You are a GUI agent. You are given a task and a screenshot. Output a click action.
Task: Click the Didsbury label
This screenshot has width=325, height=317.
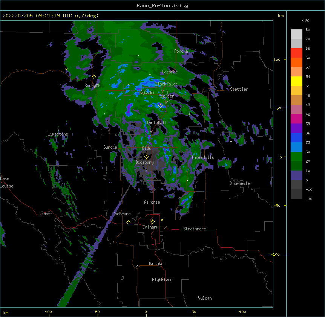point(145,162)
